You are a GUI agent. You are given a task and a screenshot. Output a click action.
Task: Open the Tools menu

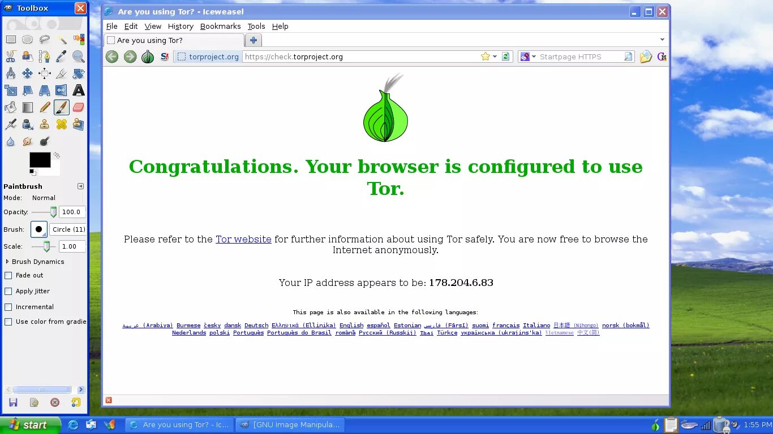pyautogui.click(x=256, y=26)
